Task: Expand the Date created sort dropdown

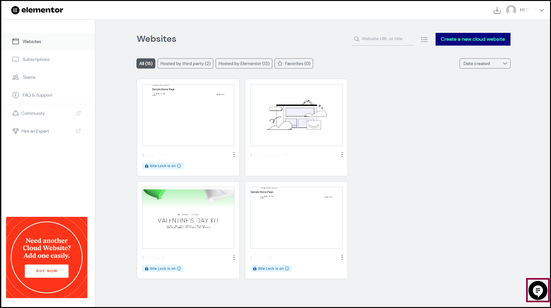Action: tap(484, 63)
